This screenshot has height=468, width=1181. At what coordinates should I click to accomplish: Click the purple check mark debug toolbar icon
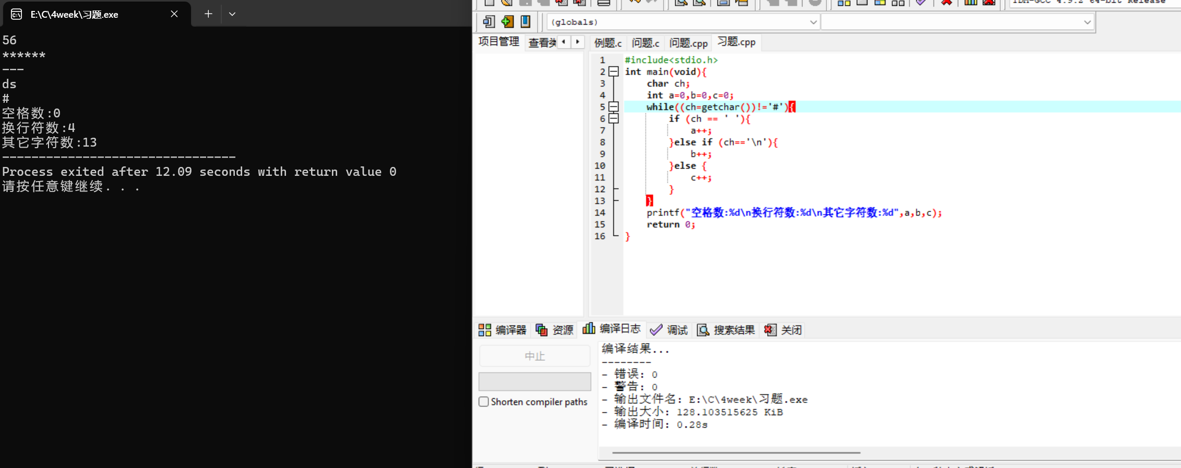click(921, 3)
